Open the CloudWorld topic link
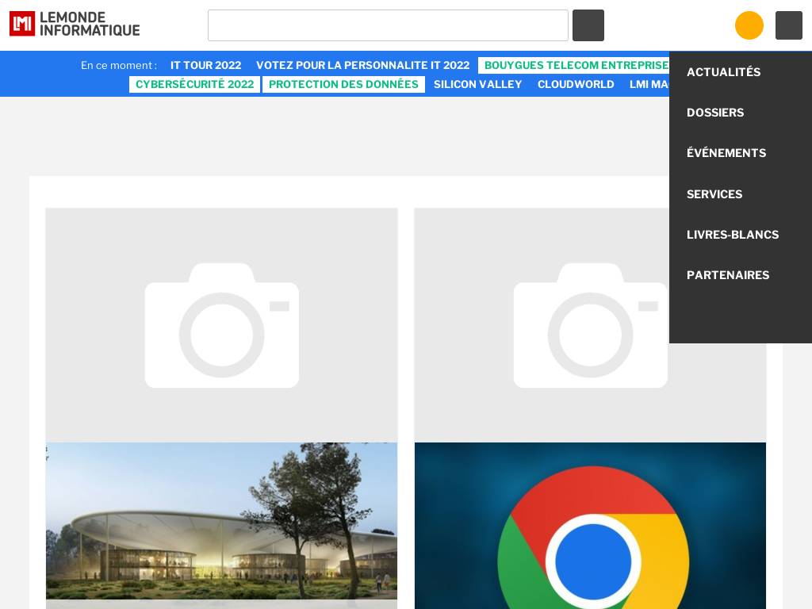 (576, 84)
